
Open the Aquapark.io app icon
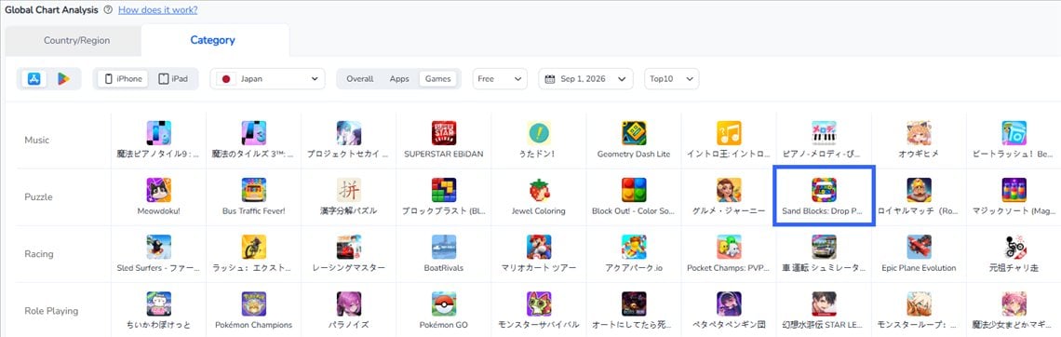(x=634, y=247)
